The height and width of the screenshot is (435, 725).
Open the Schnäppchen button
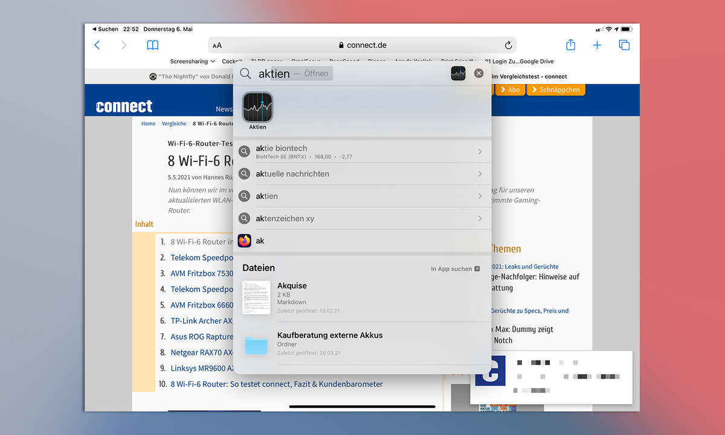(x=556, y=89)
